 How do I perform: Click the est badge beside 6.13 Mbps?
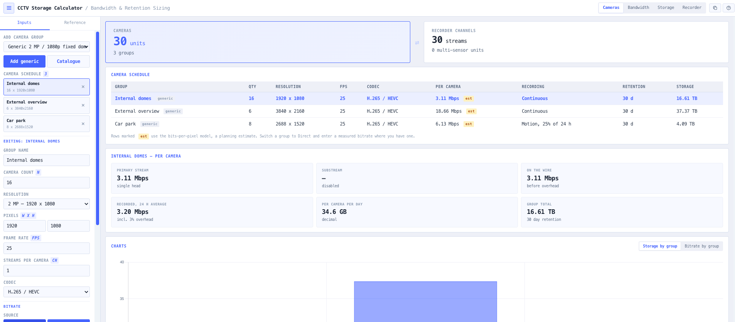(469, 124)
